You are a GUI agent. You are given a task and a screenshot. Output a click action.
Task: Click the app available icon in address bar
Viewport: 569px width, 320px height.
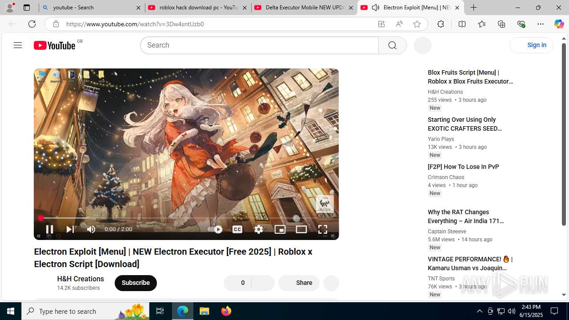tap(381, 24)
